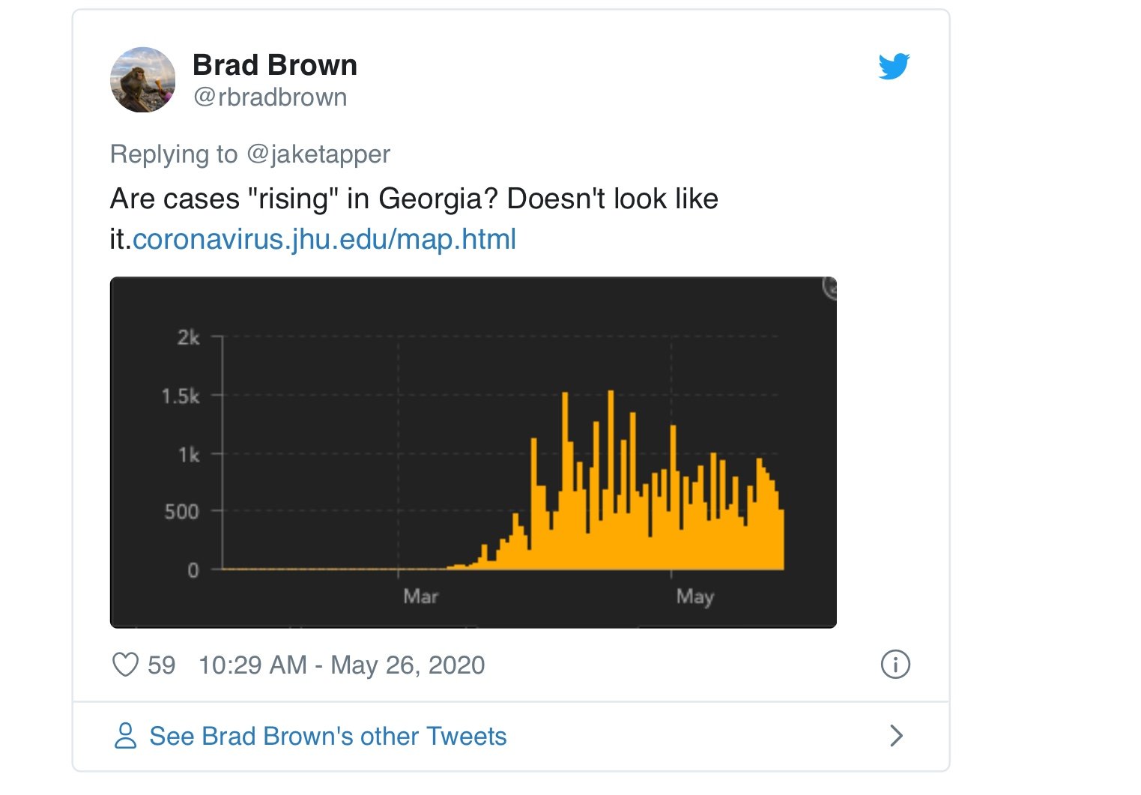Click the person icon beside See other Tweets
1141x795 pixels.
click(x=125, y=736)
